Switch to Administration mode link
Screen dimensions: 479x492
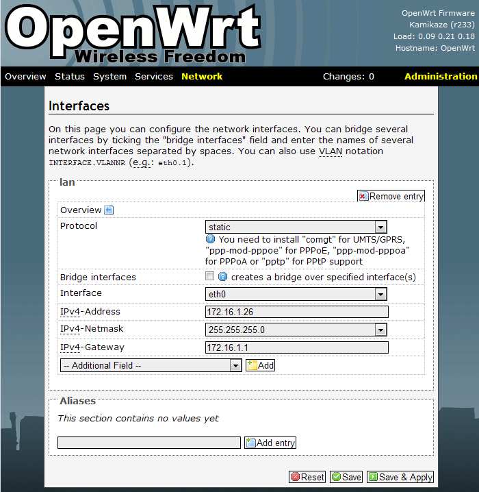click(441, 76)
